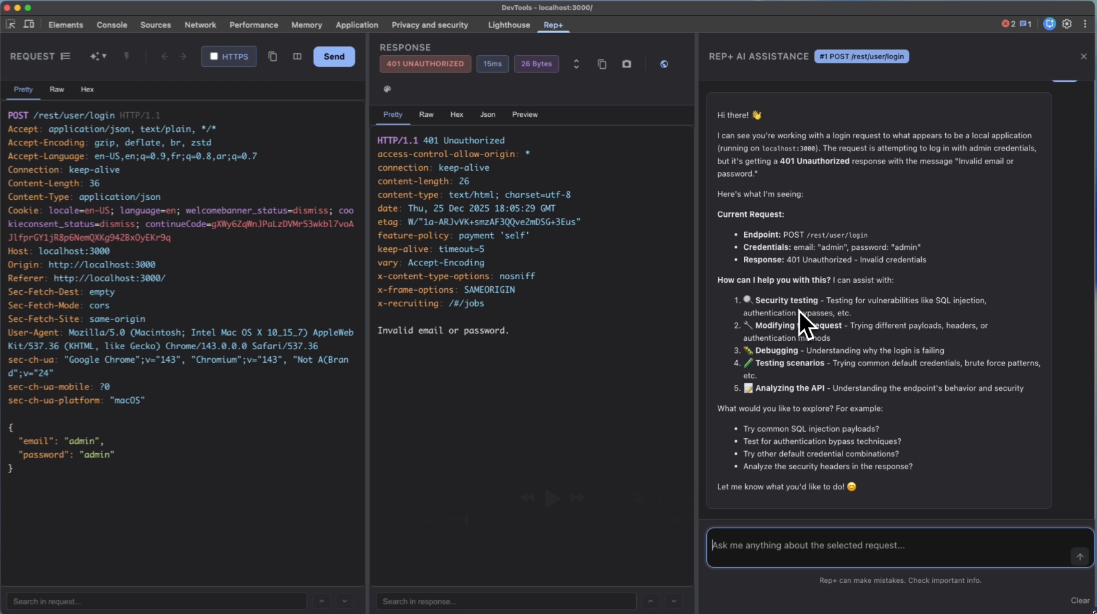This screenshot has width=1097, height=614.
Task: Click the request list icon next to REQUEST
Action: point(66,56)
